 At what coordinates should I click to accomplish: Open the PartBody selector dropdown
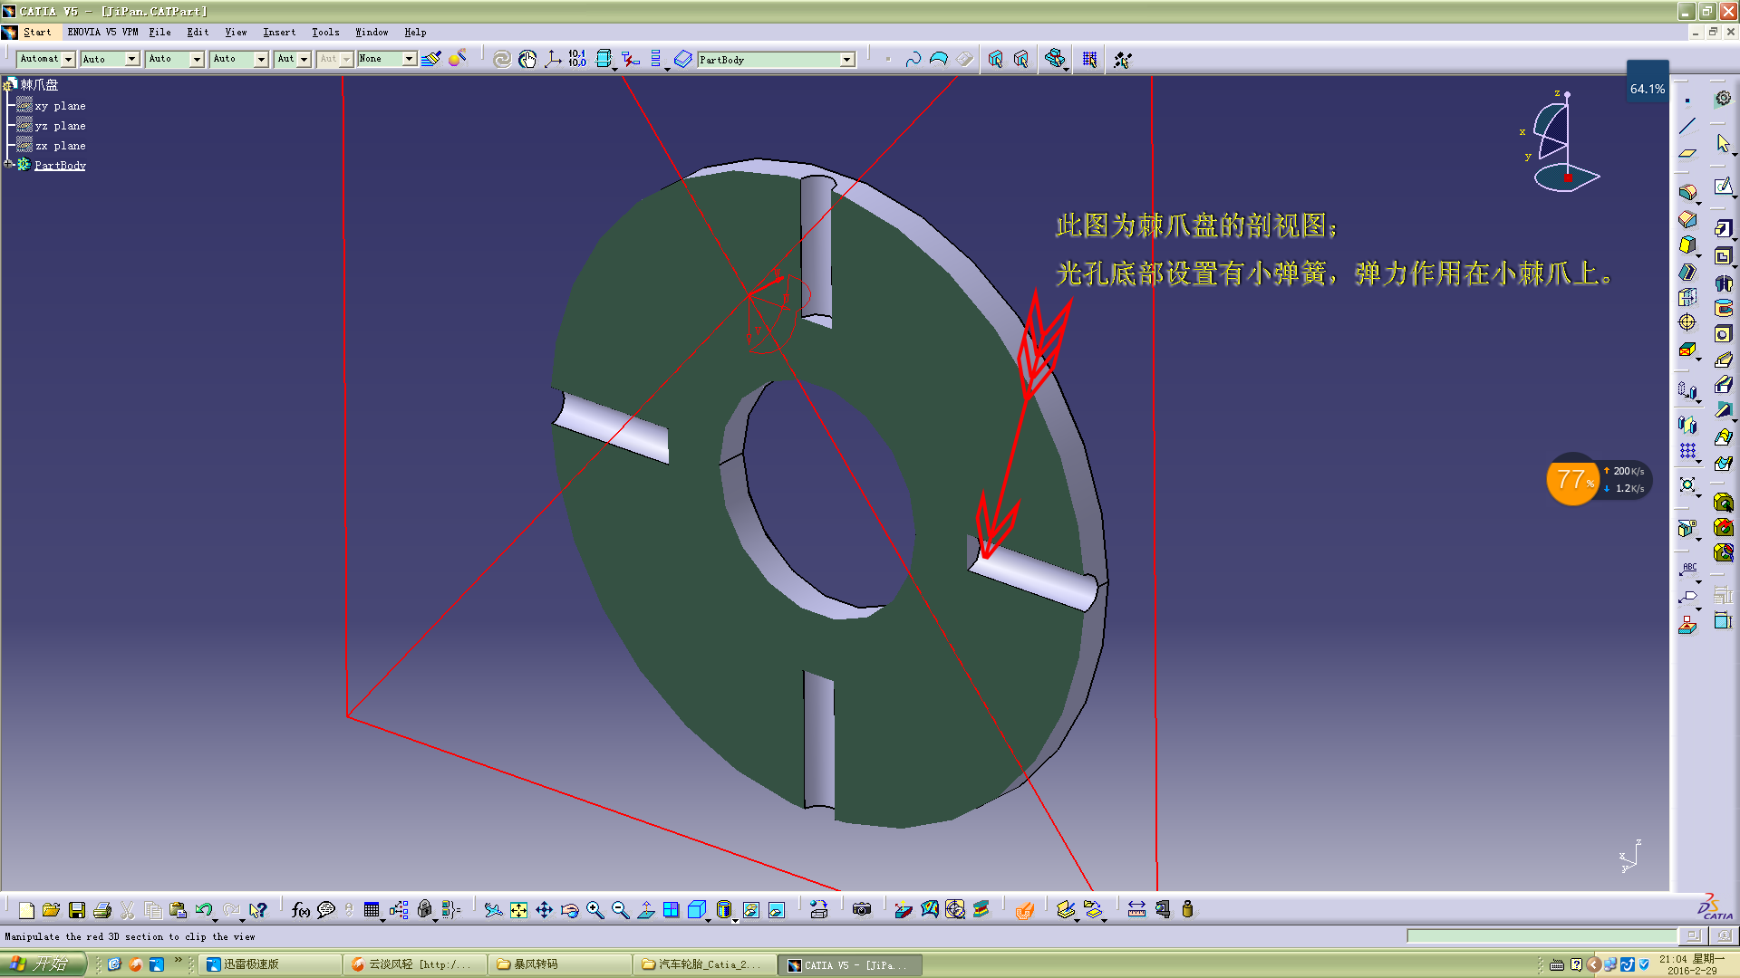coord(846,60)
